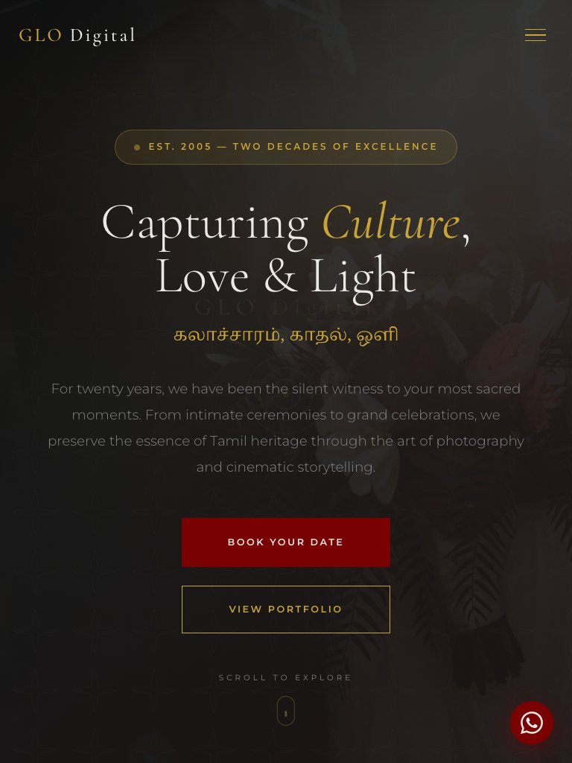Screen dimensions: 572x763
Task: Click the faint GLO Digital watermark text
Action: pos(285,308)
